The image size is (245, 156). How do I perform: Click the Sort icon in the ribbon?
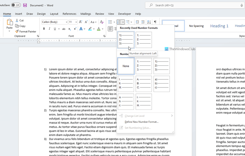(149, 22)
